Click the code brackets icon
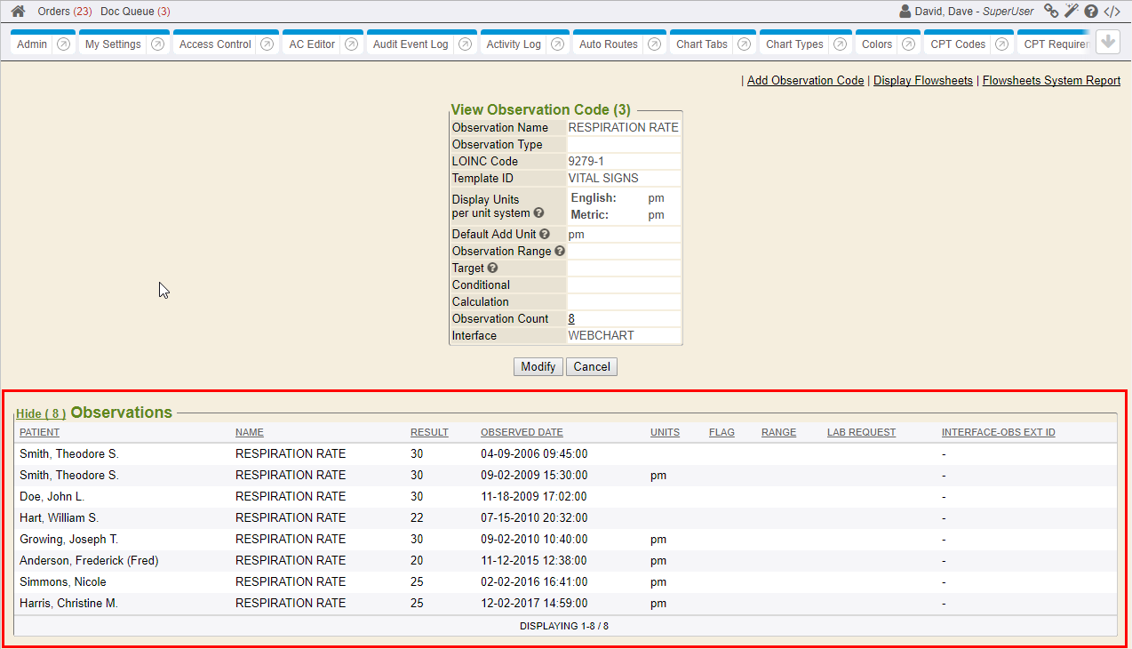 pos(1112,12)
